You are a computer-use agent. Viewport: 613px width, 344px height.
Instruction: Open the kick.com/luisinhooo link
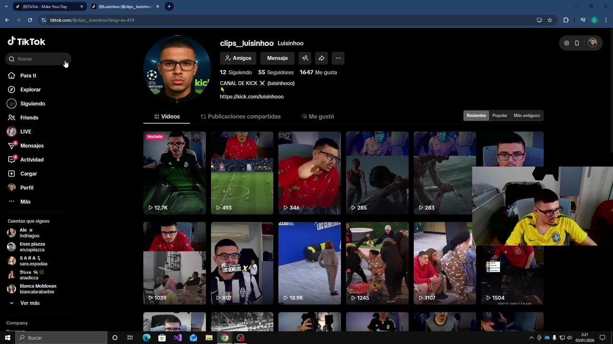pos(251,97)
